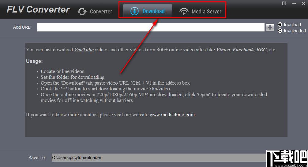Click the FLV Converter title logo
Screen dimensions: 308x167
tap(38, 9)
